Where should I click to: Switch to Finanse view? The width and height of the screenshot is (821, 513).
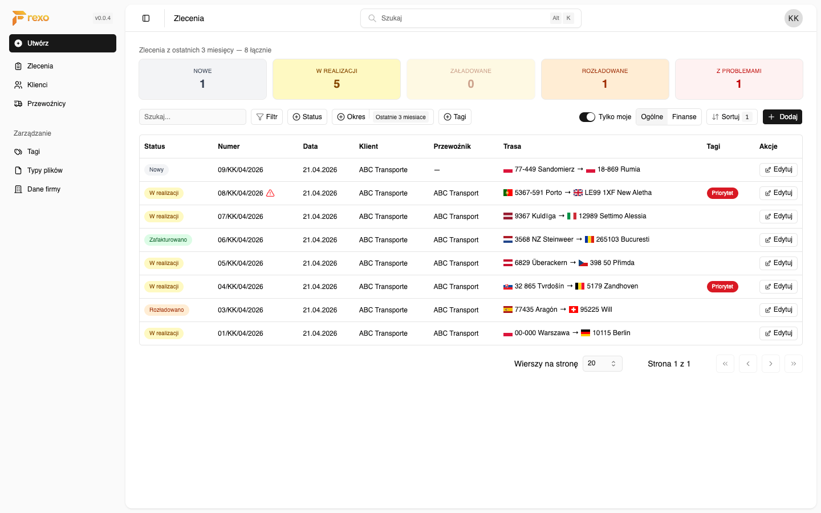[684, 117]
